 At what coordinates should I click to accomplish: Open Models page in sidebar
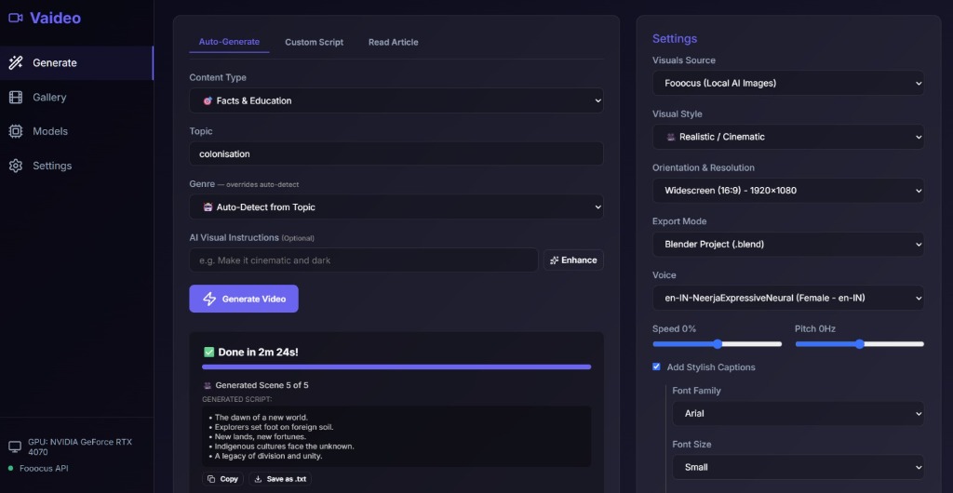click(x=76, y=131)
